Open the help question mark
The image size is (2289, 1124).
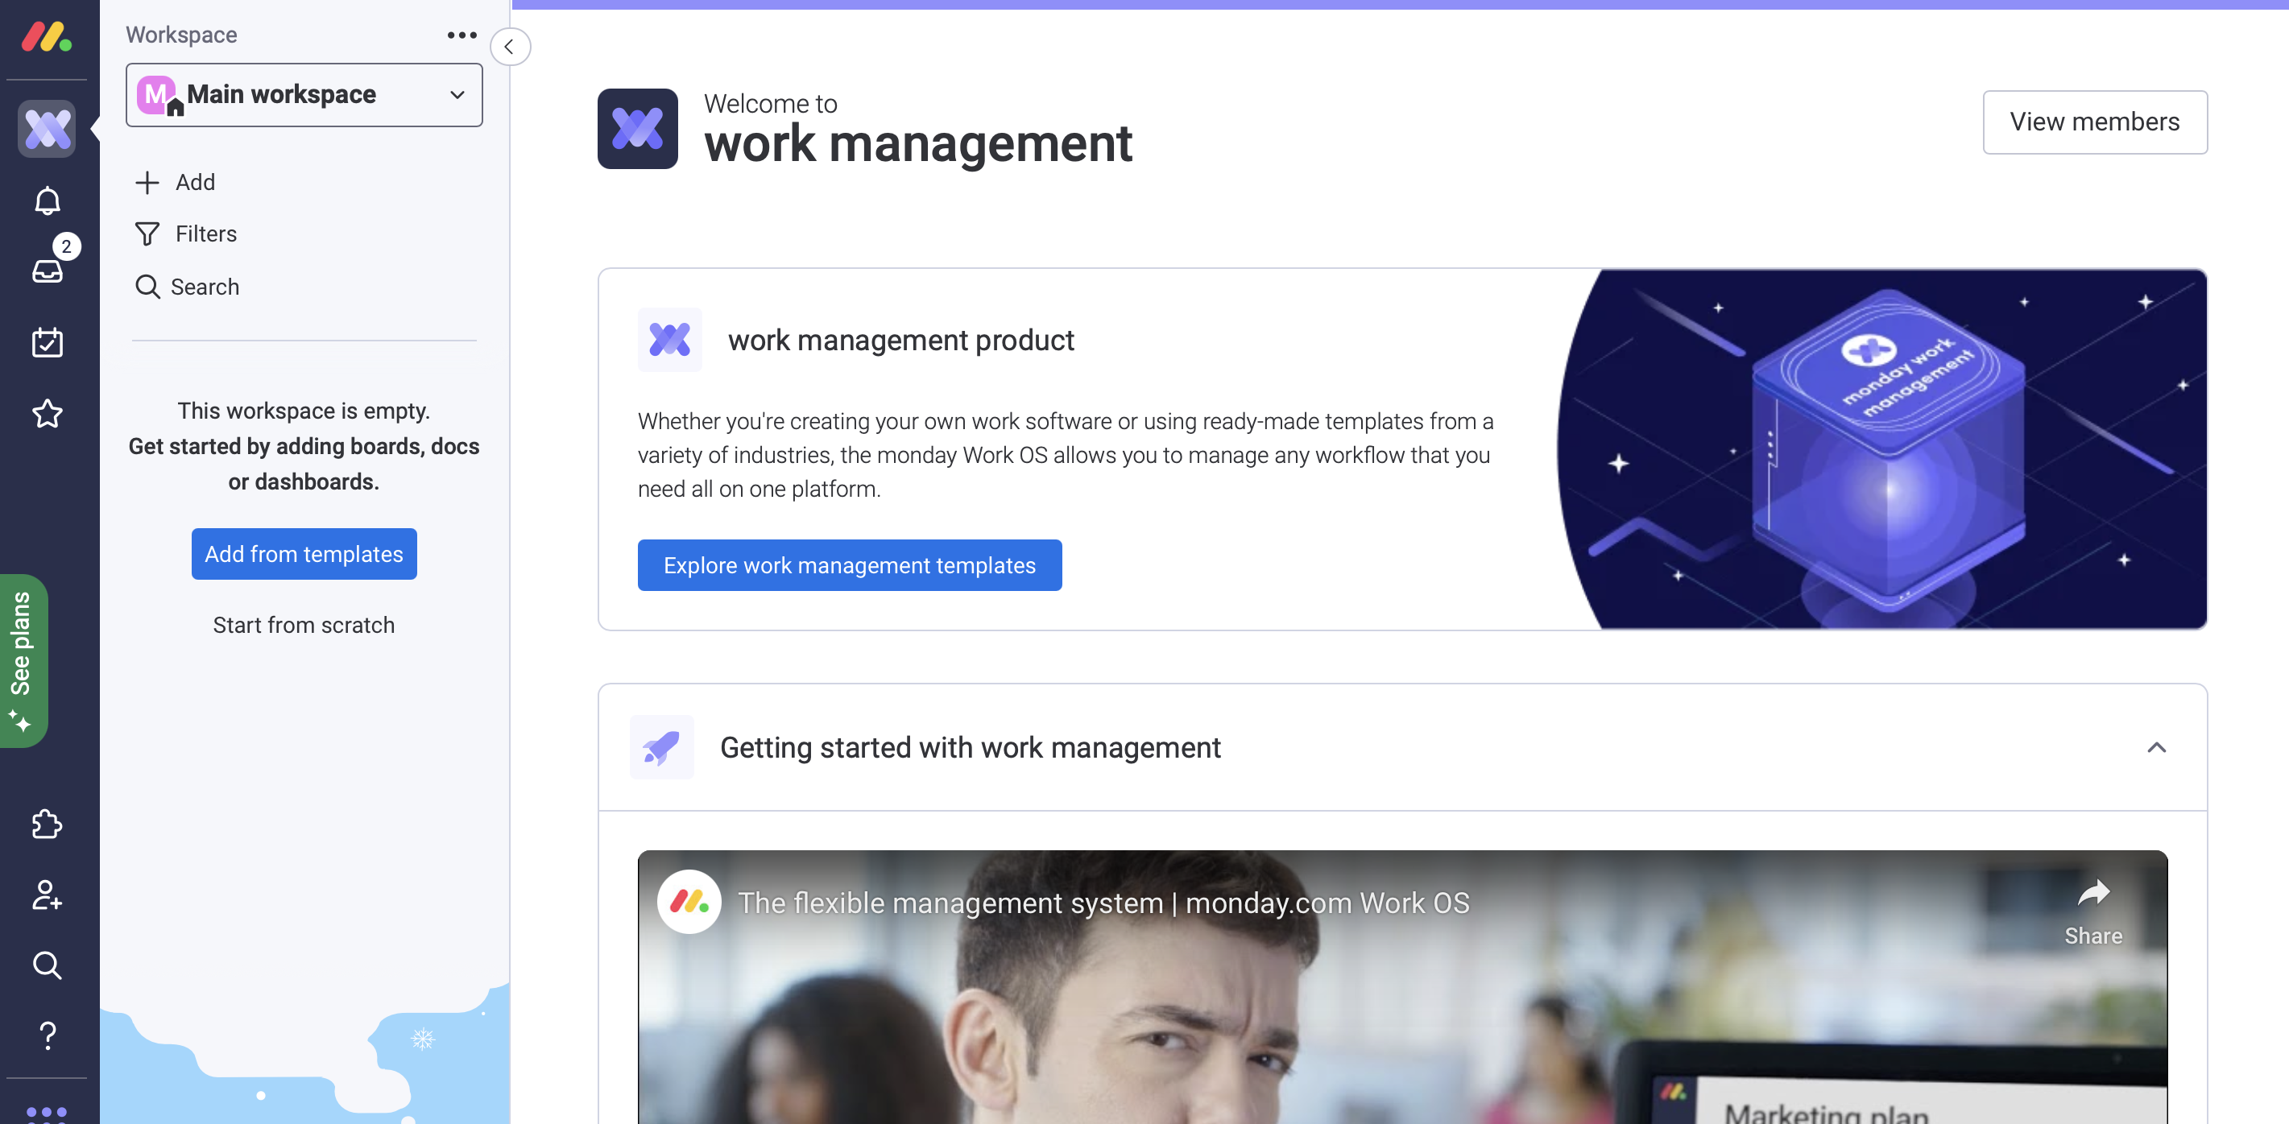(47, 1035)
